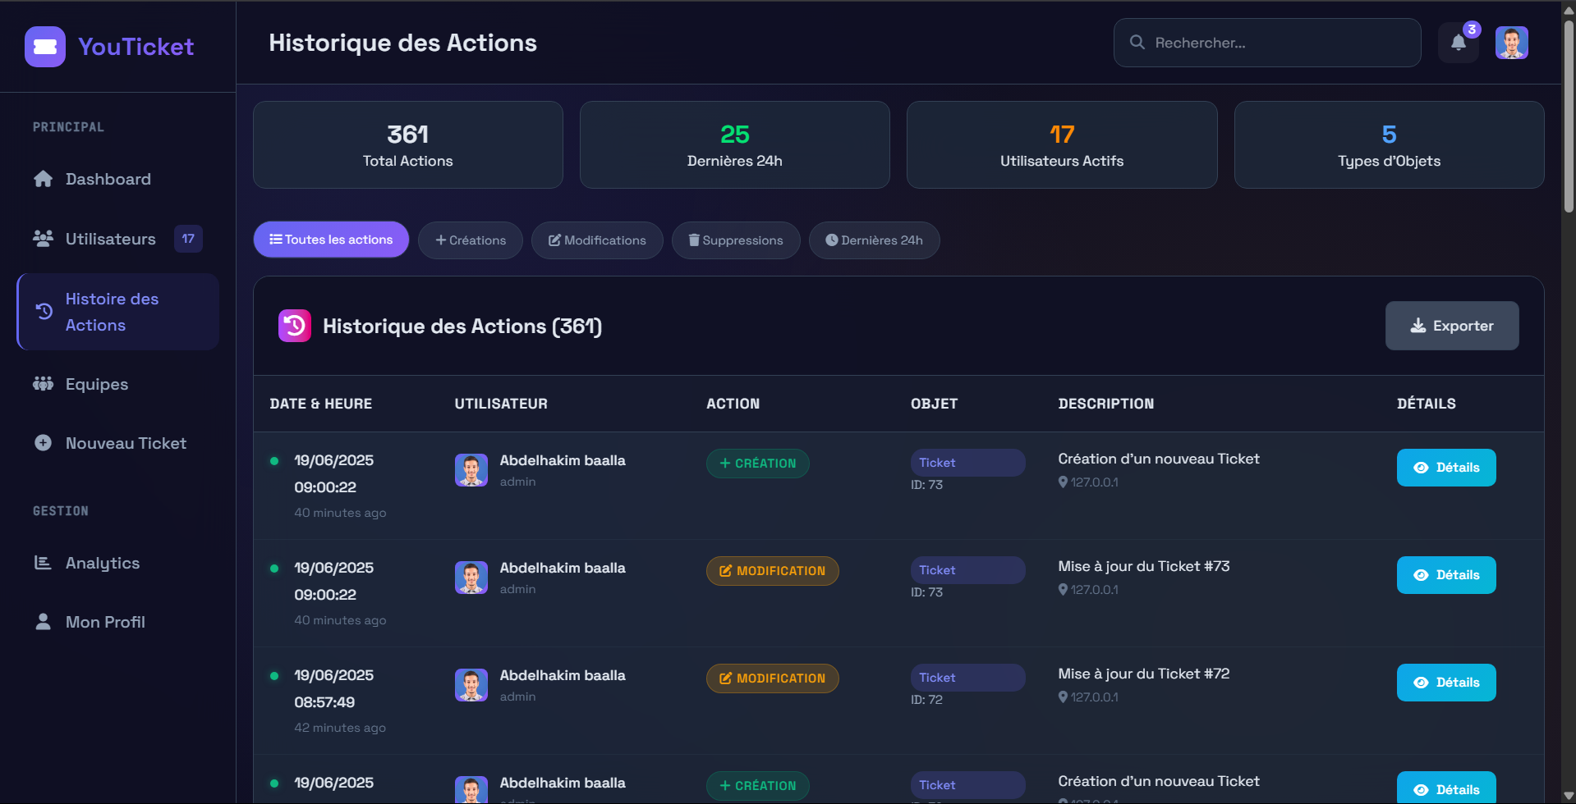Click the pink history icon beside table title
This screenshot has width=1576, height=804.
[295, 326]
